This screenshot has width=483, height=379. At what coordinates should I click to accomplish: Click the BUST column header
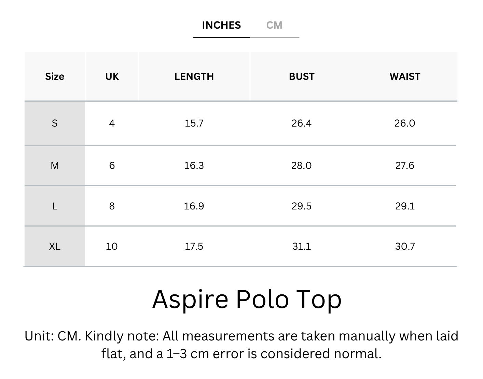pos(302,76)
